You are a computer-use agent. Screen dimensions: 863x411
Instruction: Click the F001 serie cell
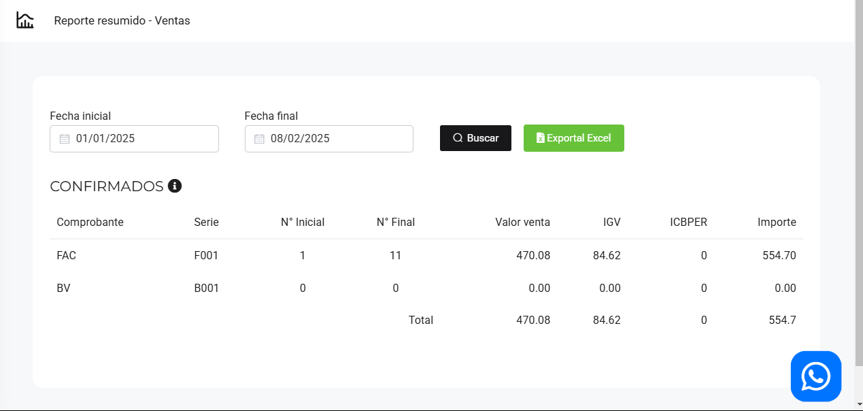point(206,256)
